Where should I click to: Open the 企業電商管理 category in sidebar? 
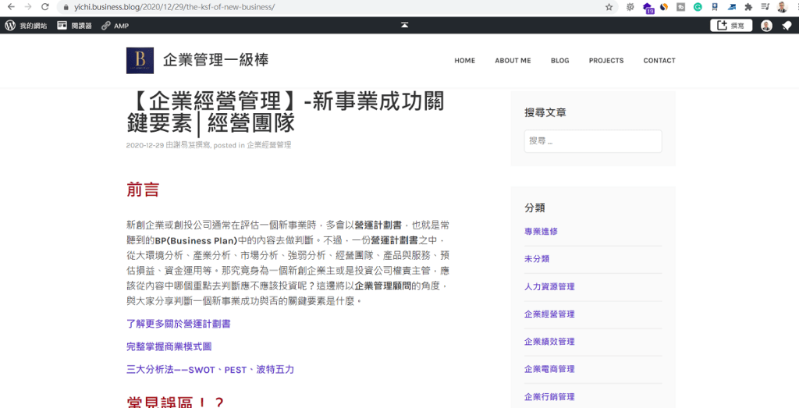click(549, 369)
